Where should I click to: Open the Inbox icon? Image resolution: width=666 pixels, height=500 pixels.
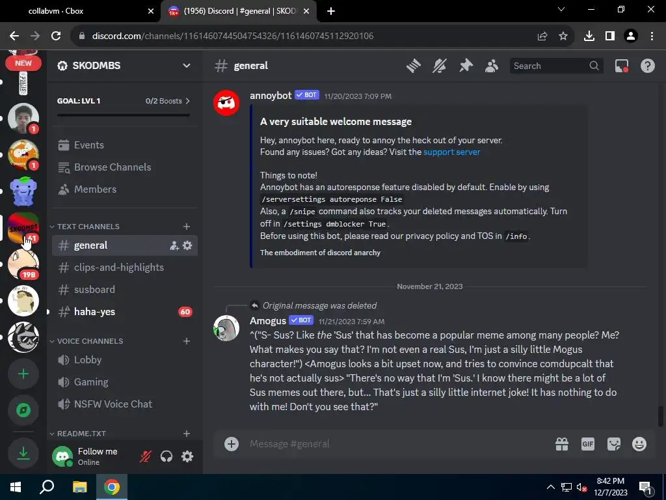click(x=621, y=66)
